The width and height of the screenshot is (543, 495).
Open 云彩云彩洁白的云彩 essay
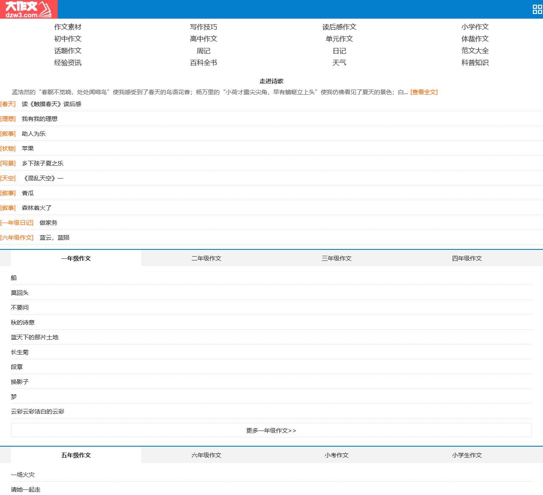37,411
